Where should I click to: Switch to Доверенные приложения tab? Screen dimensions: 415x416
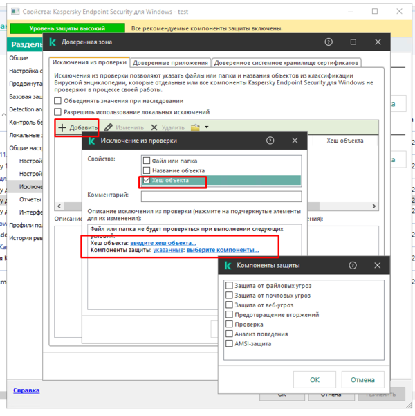point(170,62)
